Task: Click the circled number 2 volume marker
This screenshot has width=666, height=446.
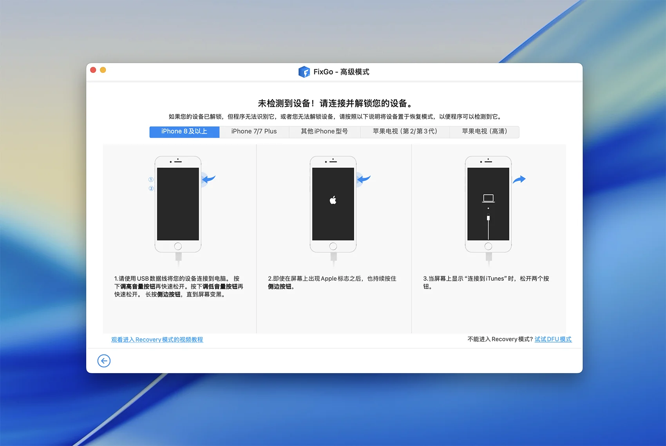Action: (x=151, y=188)
